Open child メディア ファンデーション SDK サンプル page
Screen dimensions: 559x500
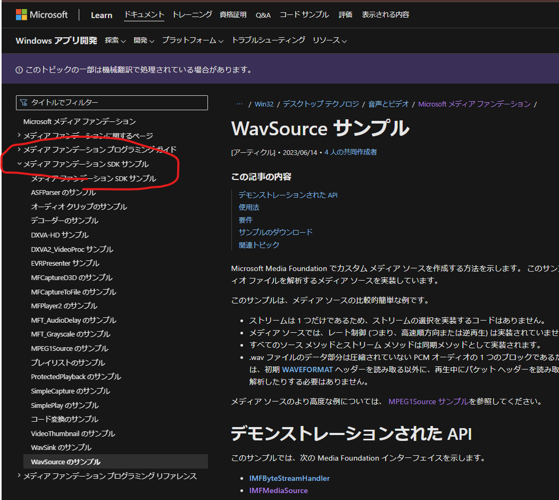[94, 178]
